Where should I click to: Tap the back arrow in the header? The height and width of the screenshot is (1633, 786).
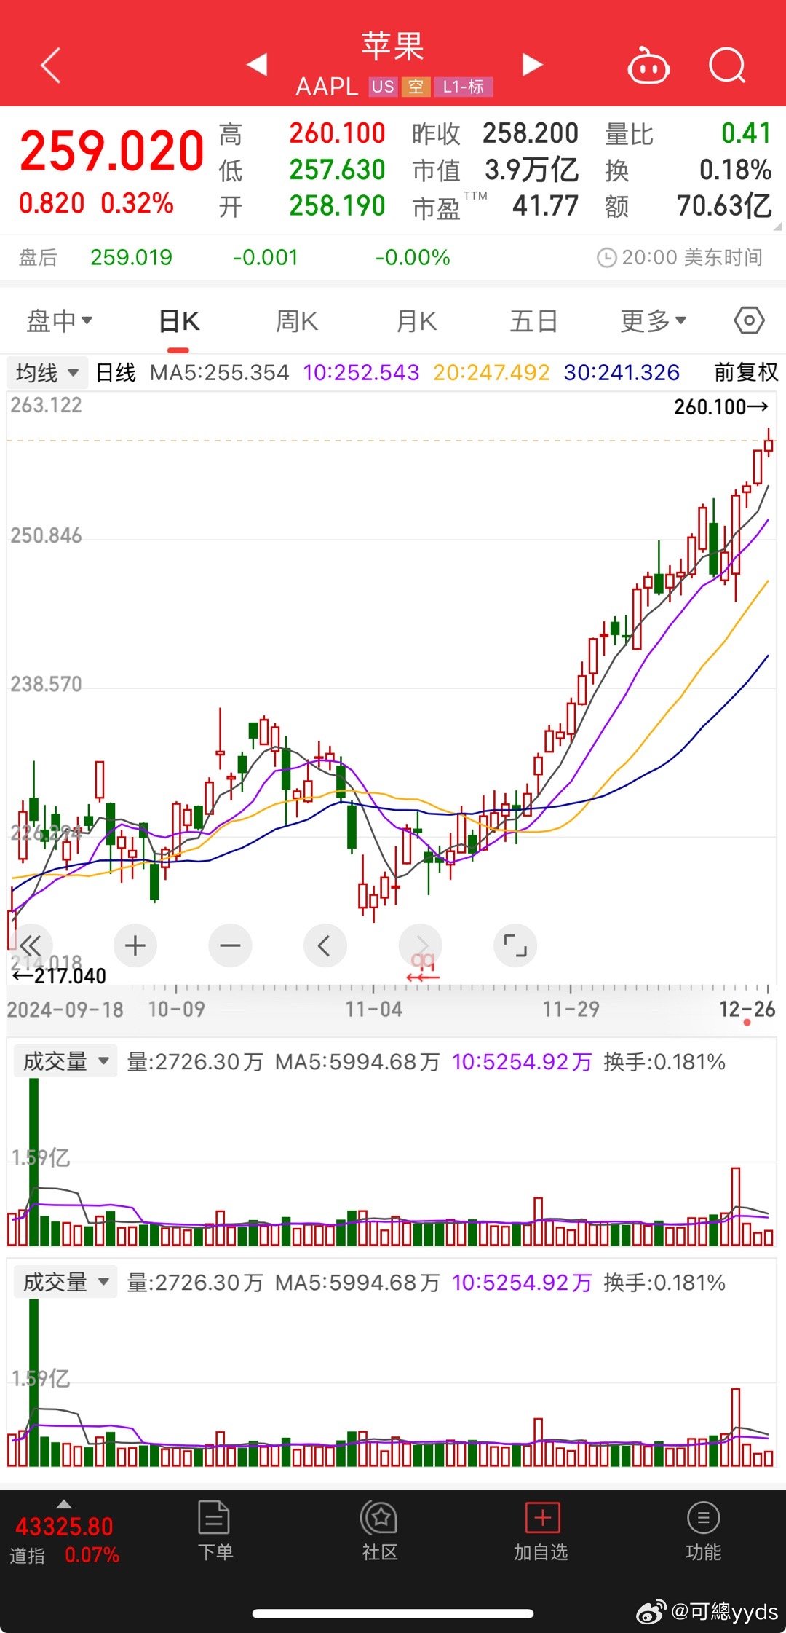click(x=50, y=66)
